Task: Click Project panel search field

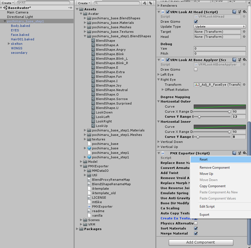Action: (x=117, y=3)
